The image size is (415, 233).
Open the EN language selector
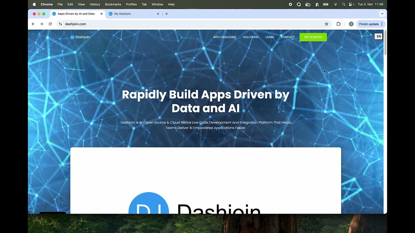pos(379,37)
